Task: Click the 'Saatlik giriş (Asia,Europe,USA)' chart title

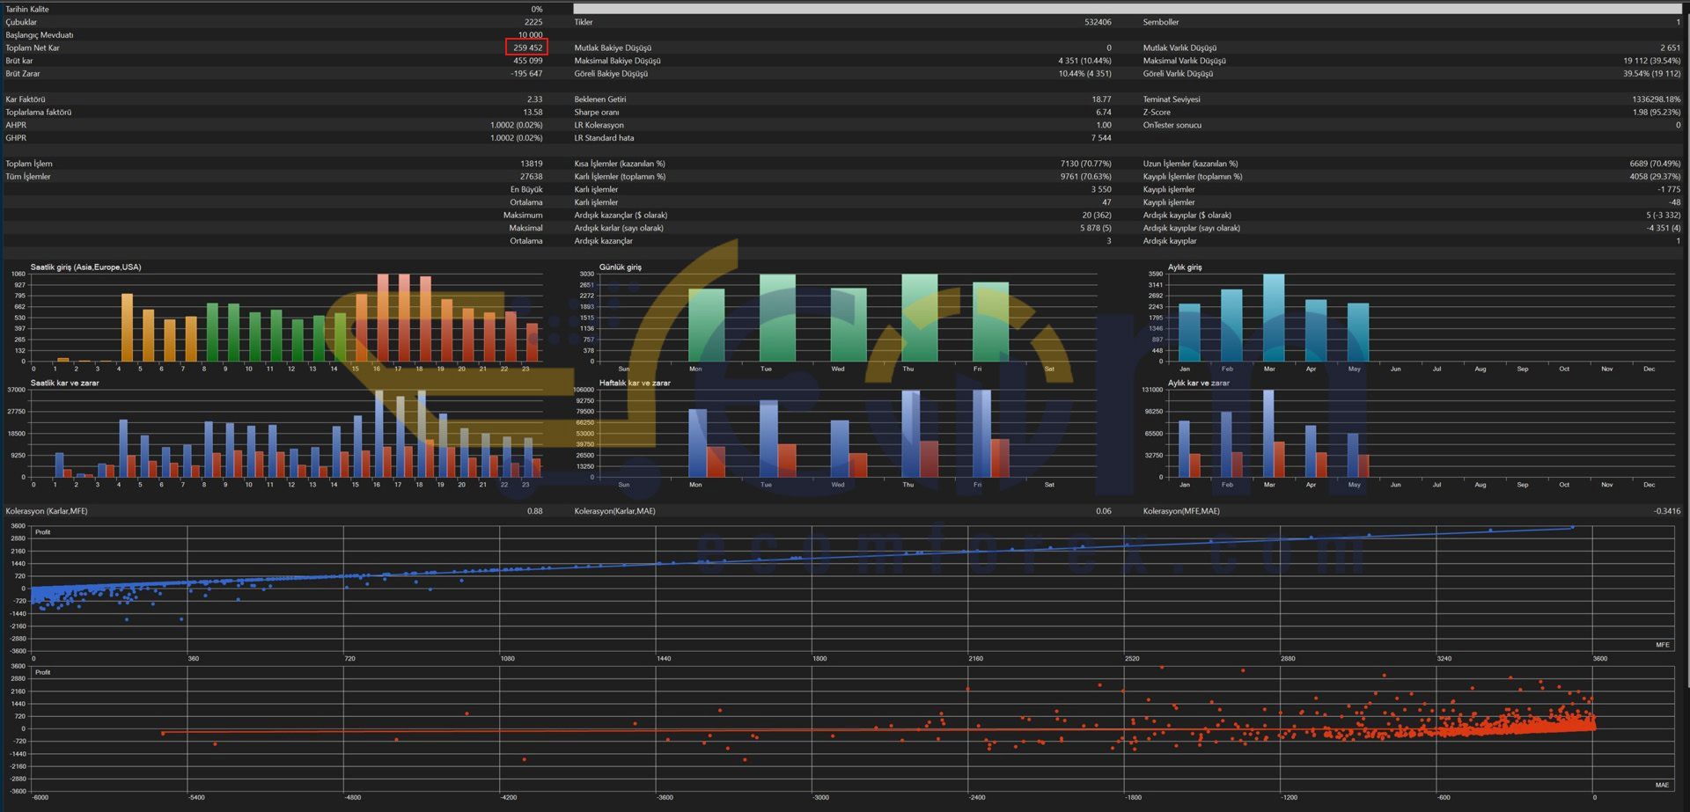Action: coord(85,267)
